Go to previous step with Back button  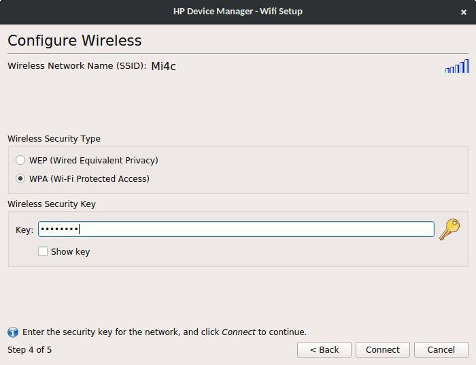324,350
